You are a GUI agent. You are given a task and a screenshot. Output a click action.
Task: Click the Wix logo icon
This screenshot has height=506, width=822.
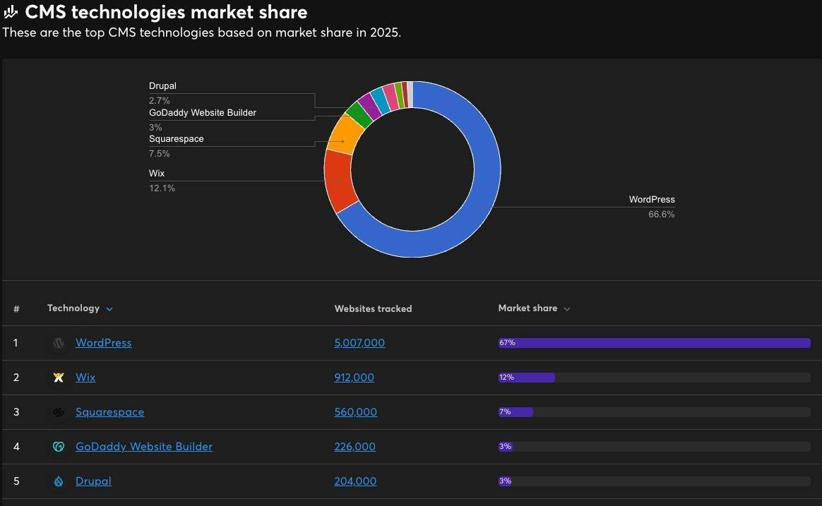pyautogui.click(x=59, y=378)
